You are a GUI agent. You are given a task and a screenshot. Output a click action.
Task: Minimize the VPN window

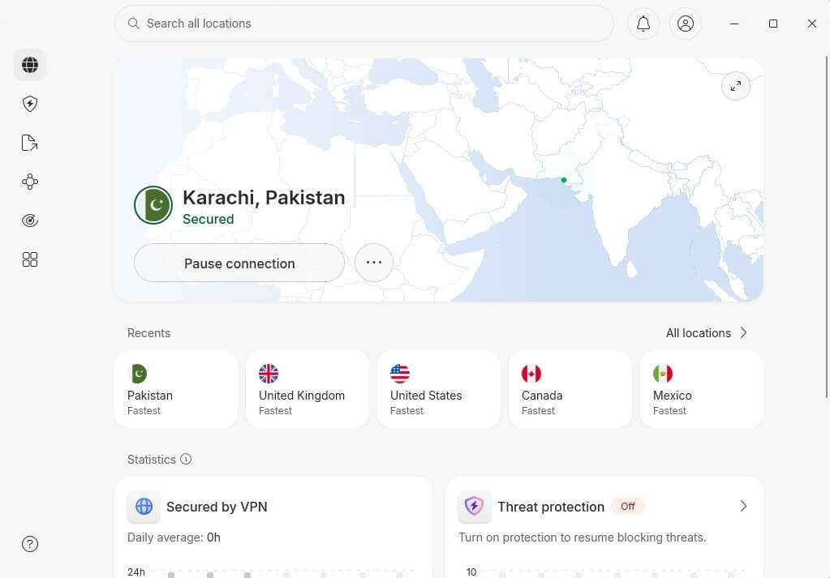click(x=734, y=24)
